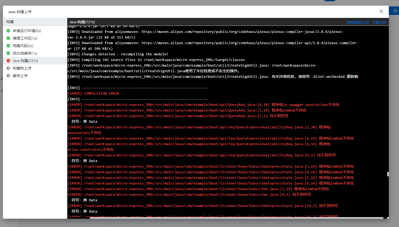The width and height of the screenshot is (399, 227).
Task: Open the 清理工作区(1s) build step
Action: tap(35, 38)
